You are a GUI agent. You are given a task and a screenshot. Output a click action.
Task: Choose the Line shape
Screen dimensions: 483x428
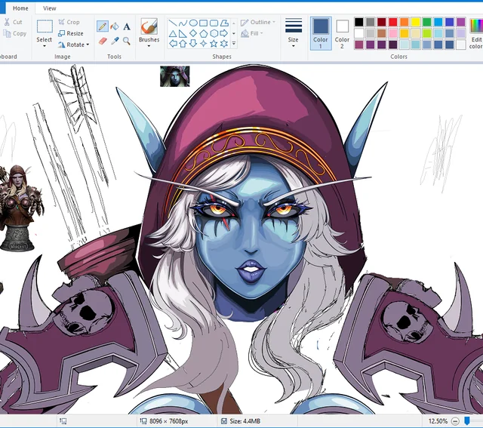173,23
